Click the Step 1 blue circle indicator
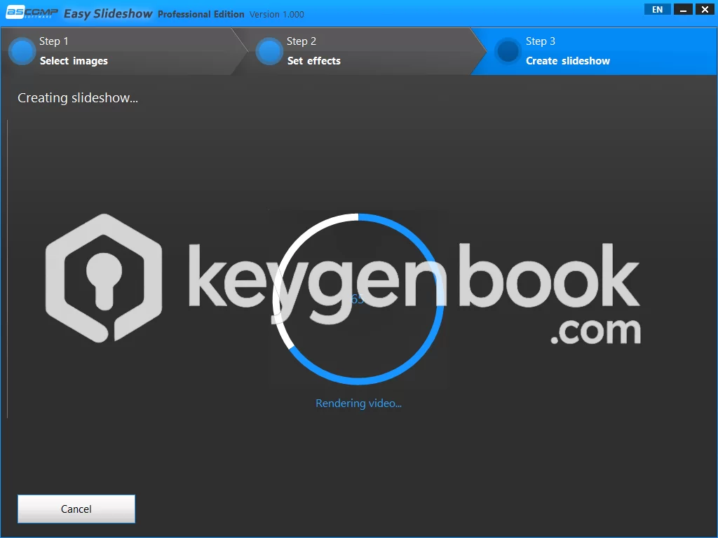718x538 pixels. tap(22, 51)
